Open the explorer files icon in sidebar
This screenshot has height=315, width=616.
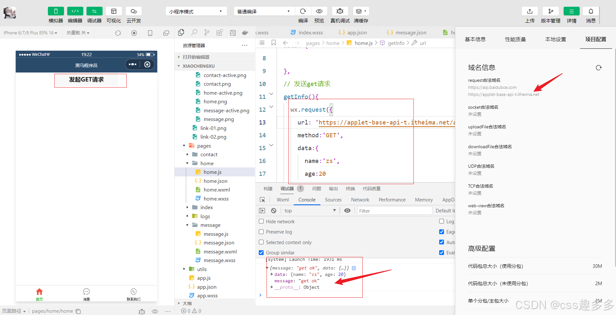[x=181, y=32]
